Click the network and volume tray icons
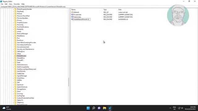 point(181,108)
